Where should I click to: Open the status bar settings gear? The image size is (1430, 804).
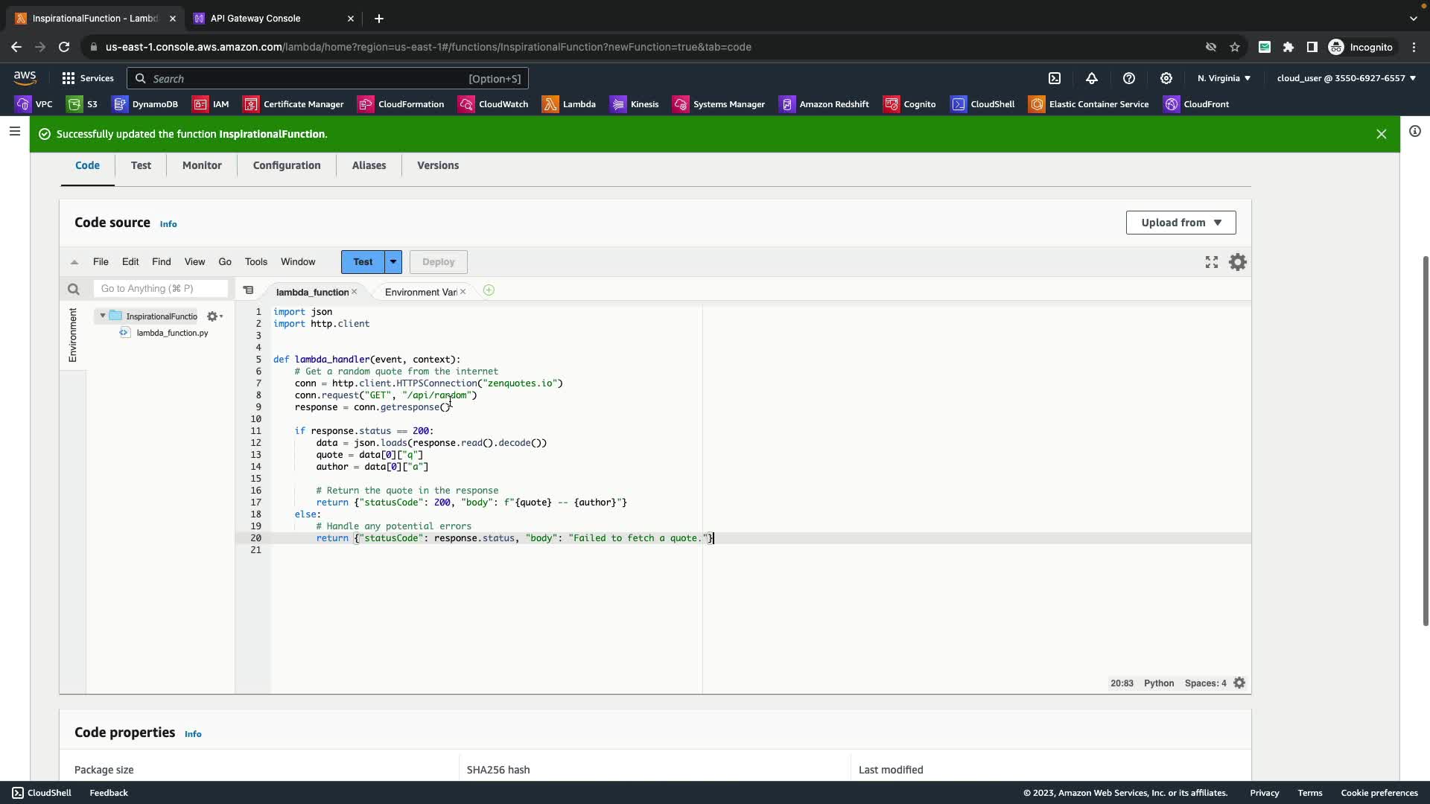pos(1239,683)
